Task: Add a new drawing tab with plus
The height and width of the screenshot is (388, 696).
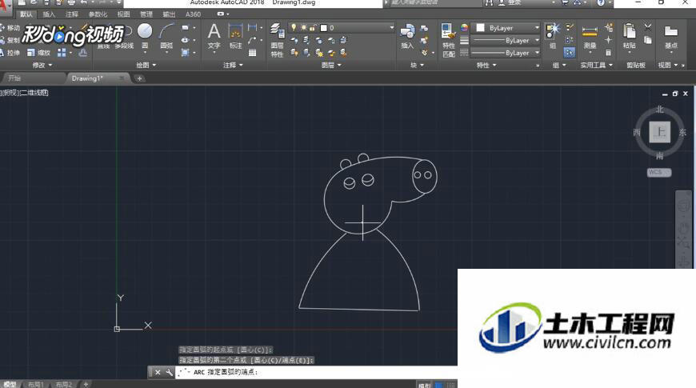Action: coord(139,78)
